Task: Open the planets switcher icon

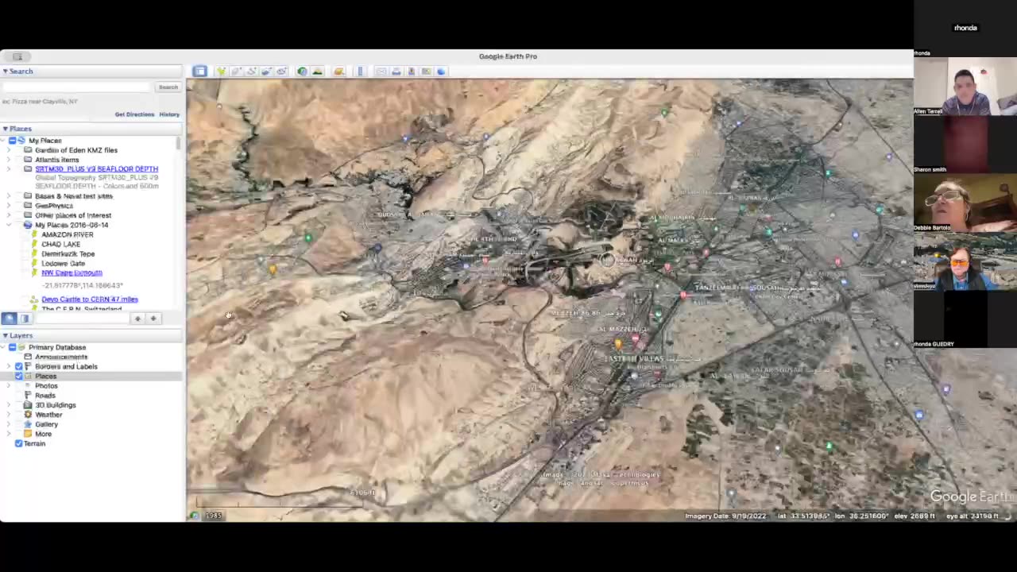Action: click(x=338, y=71)
